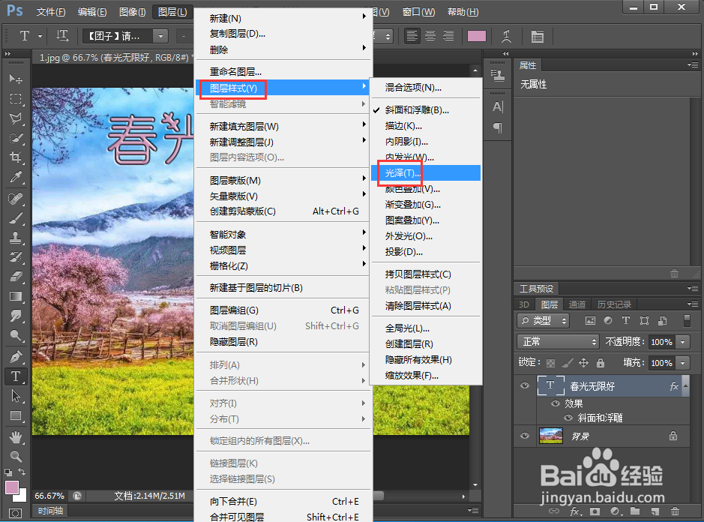
Task: Click the fx add layer style icon
Action: click(x=574, y=511)
